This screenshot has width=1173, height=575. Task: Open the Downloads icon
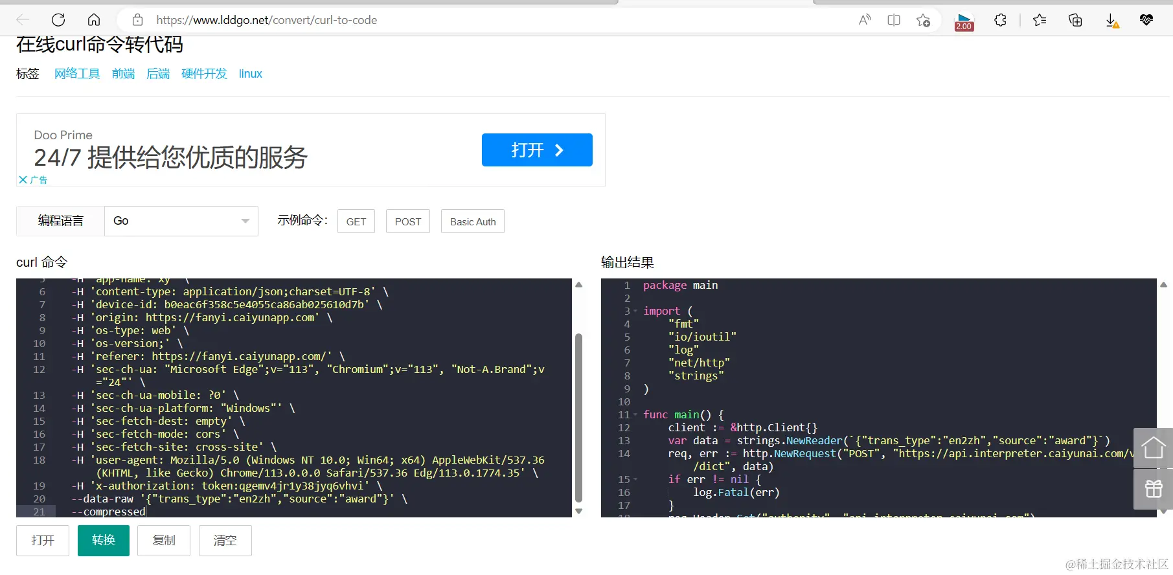pos(1111,21)
